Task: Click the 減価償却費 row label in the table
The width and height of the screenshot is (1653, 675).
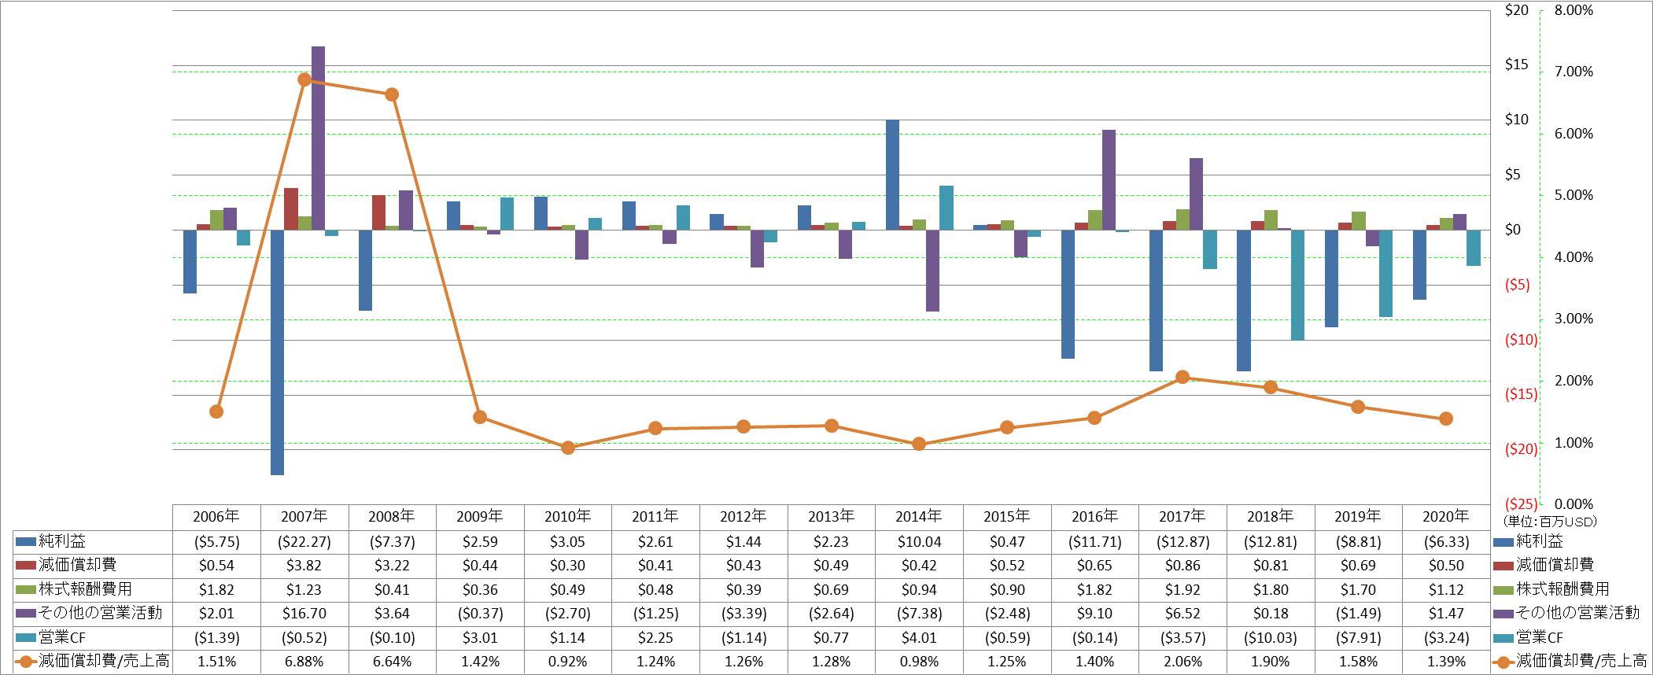Action: (x=78, y=565)
